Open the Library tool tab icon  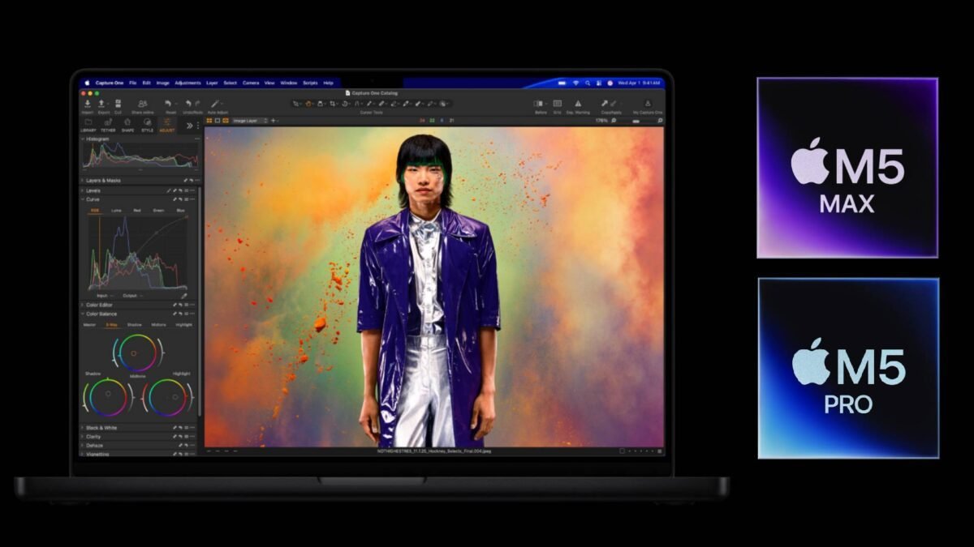(88, 122)
